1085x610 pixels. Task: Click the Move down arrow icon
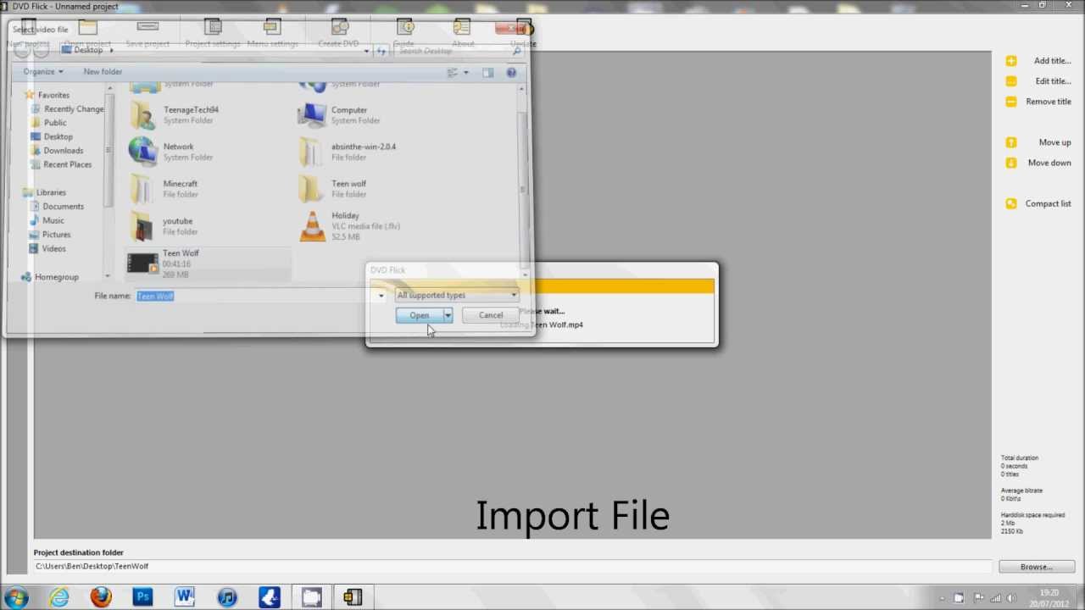pyautogui.click(x=1010, y=163)
